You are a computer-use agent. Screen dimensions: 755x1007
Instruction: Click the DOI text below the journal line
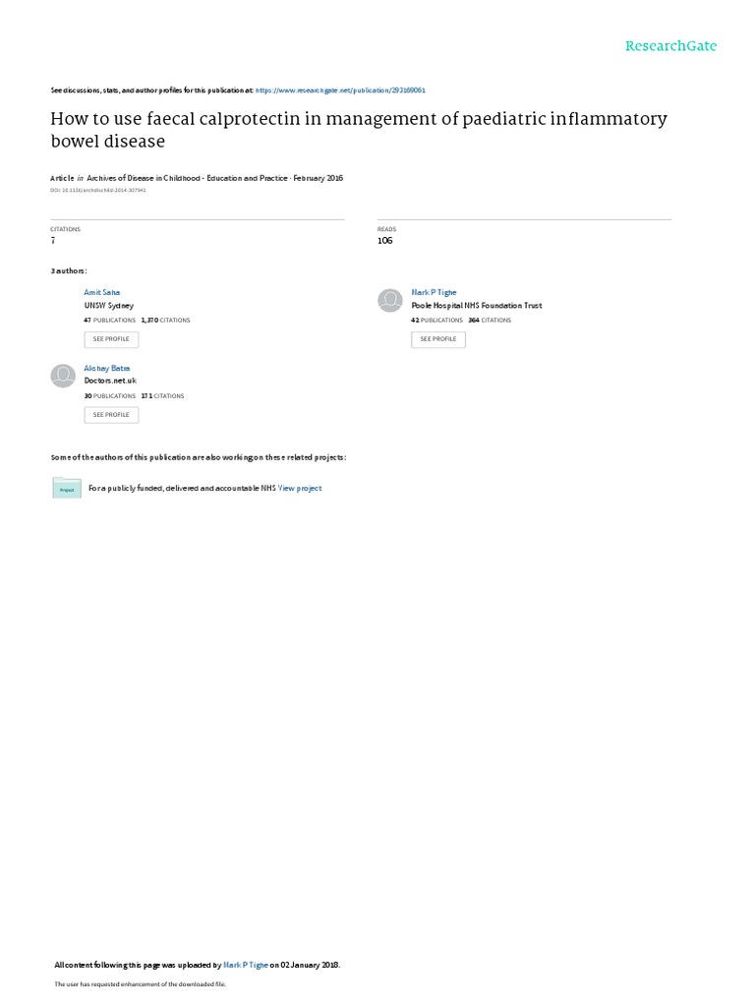coord(98,190)
